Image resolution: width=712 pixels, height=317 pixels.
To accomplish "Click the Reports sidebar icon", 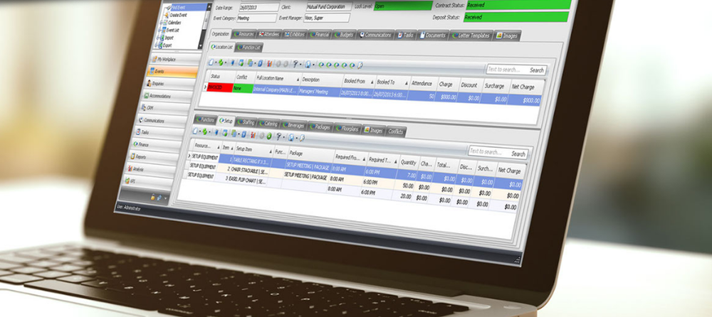I will [x=132, y=156].
